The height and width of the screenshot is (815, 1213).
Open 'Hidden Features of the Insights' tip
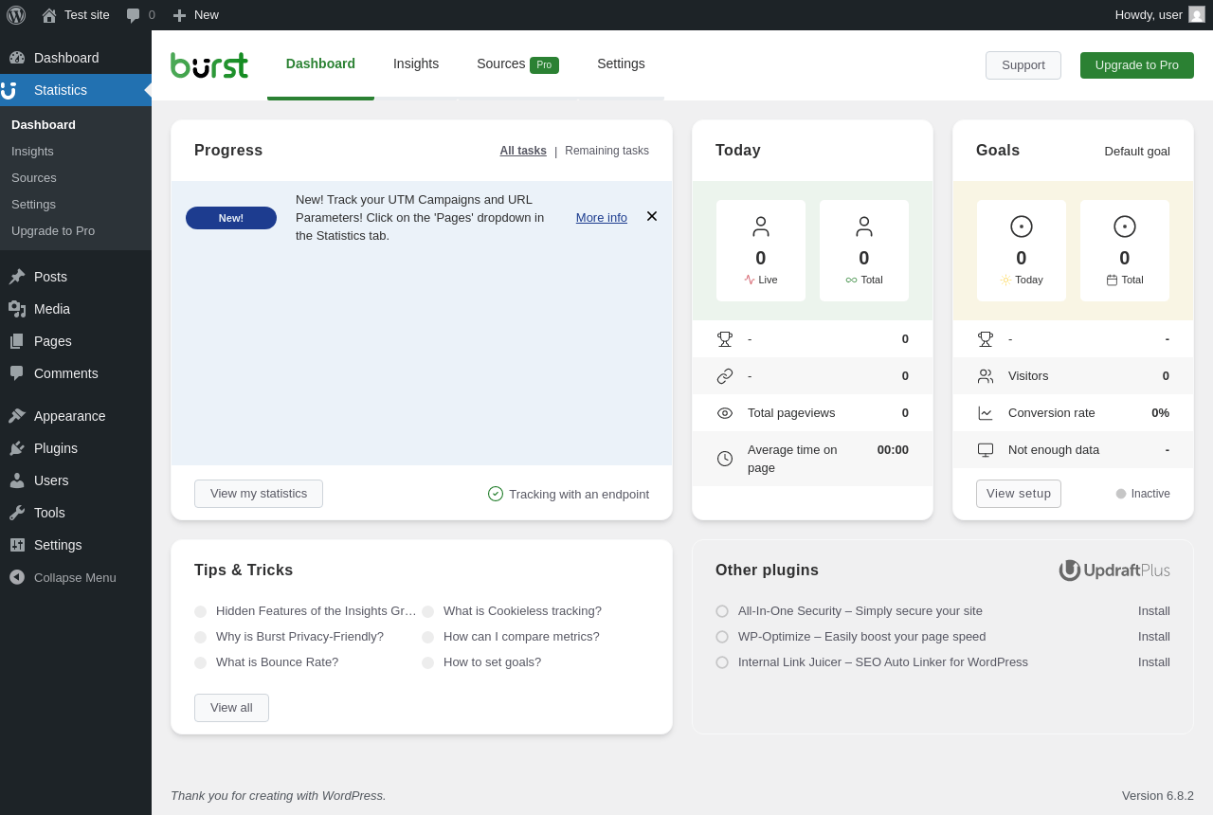tap(317, 611)
